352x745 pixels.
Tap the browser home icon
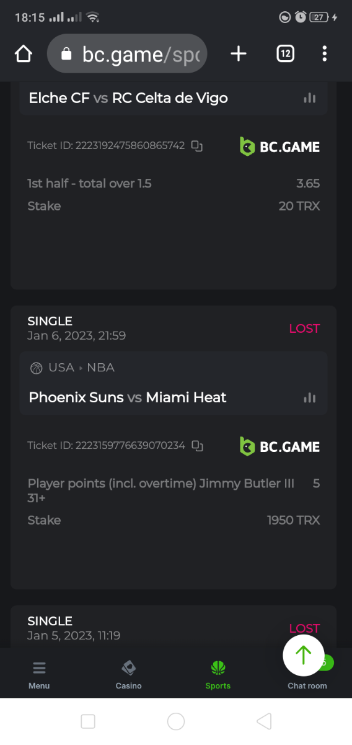[x=23, y=54]
